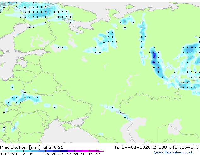Click the 15–20 mm legend color swatch
Viewport: 200px width, 155px height.
point(49,151)
